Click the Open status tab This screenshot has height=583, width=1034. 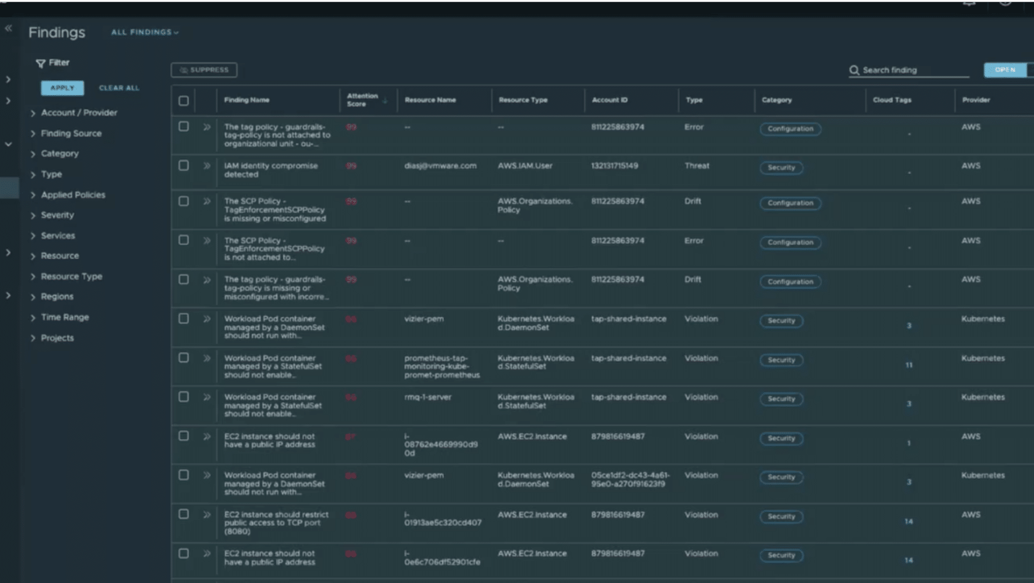click(x=1005, y=70)
